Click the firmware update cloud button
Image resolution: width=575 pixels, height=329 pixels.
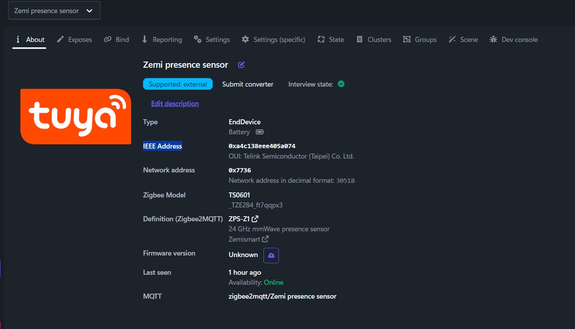pos(271,256)
